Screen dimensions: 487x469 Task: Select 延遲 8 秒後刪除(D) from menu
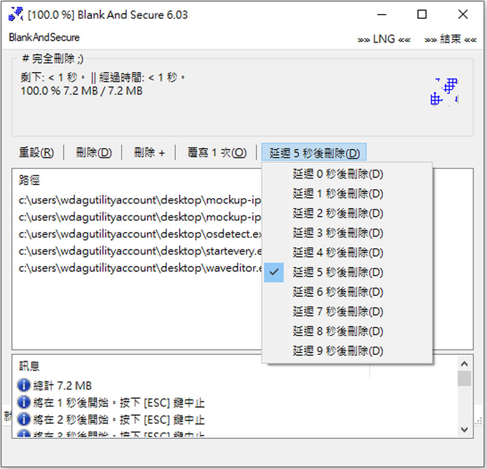pyautogui.click(x=348, y=331)
